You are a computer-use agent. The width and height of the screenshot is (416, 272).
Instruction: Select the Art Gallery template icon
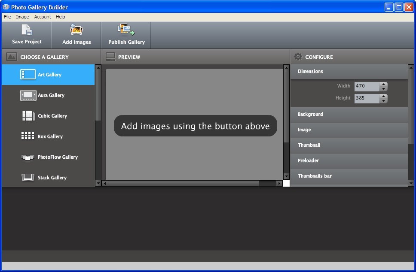click(x=28, y=74)
